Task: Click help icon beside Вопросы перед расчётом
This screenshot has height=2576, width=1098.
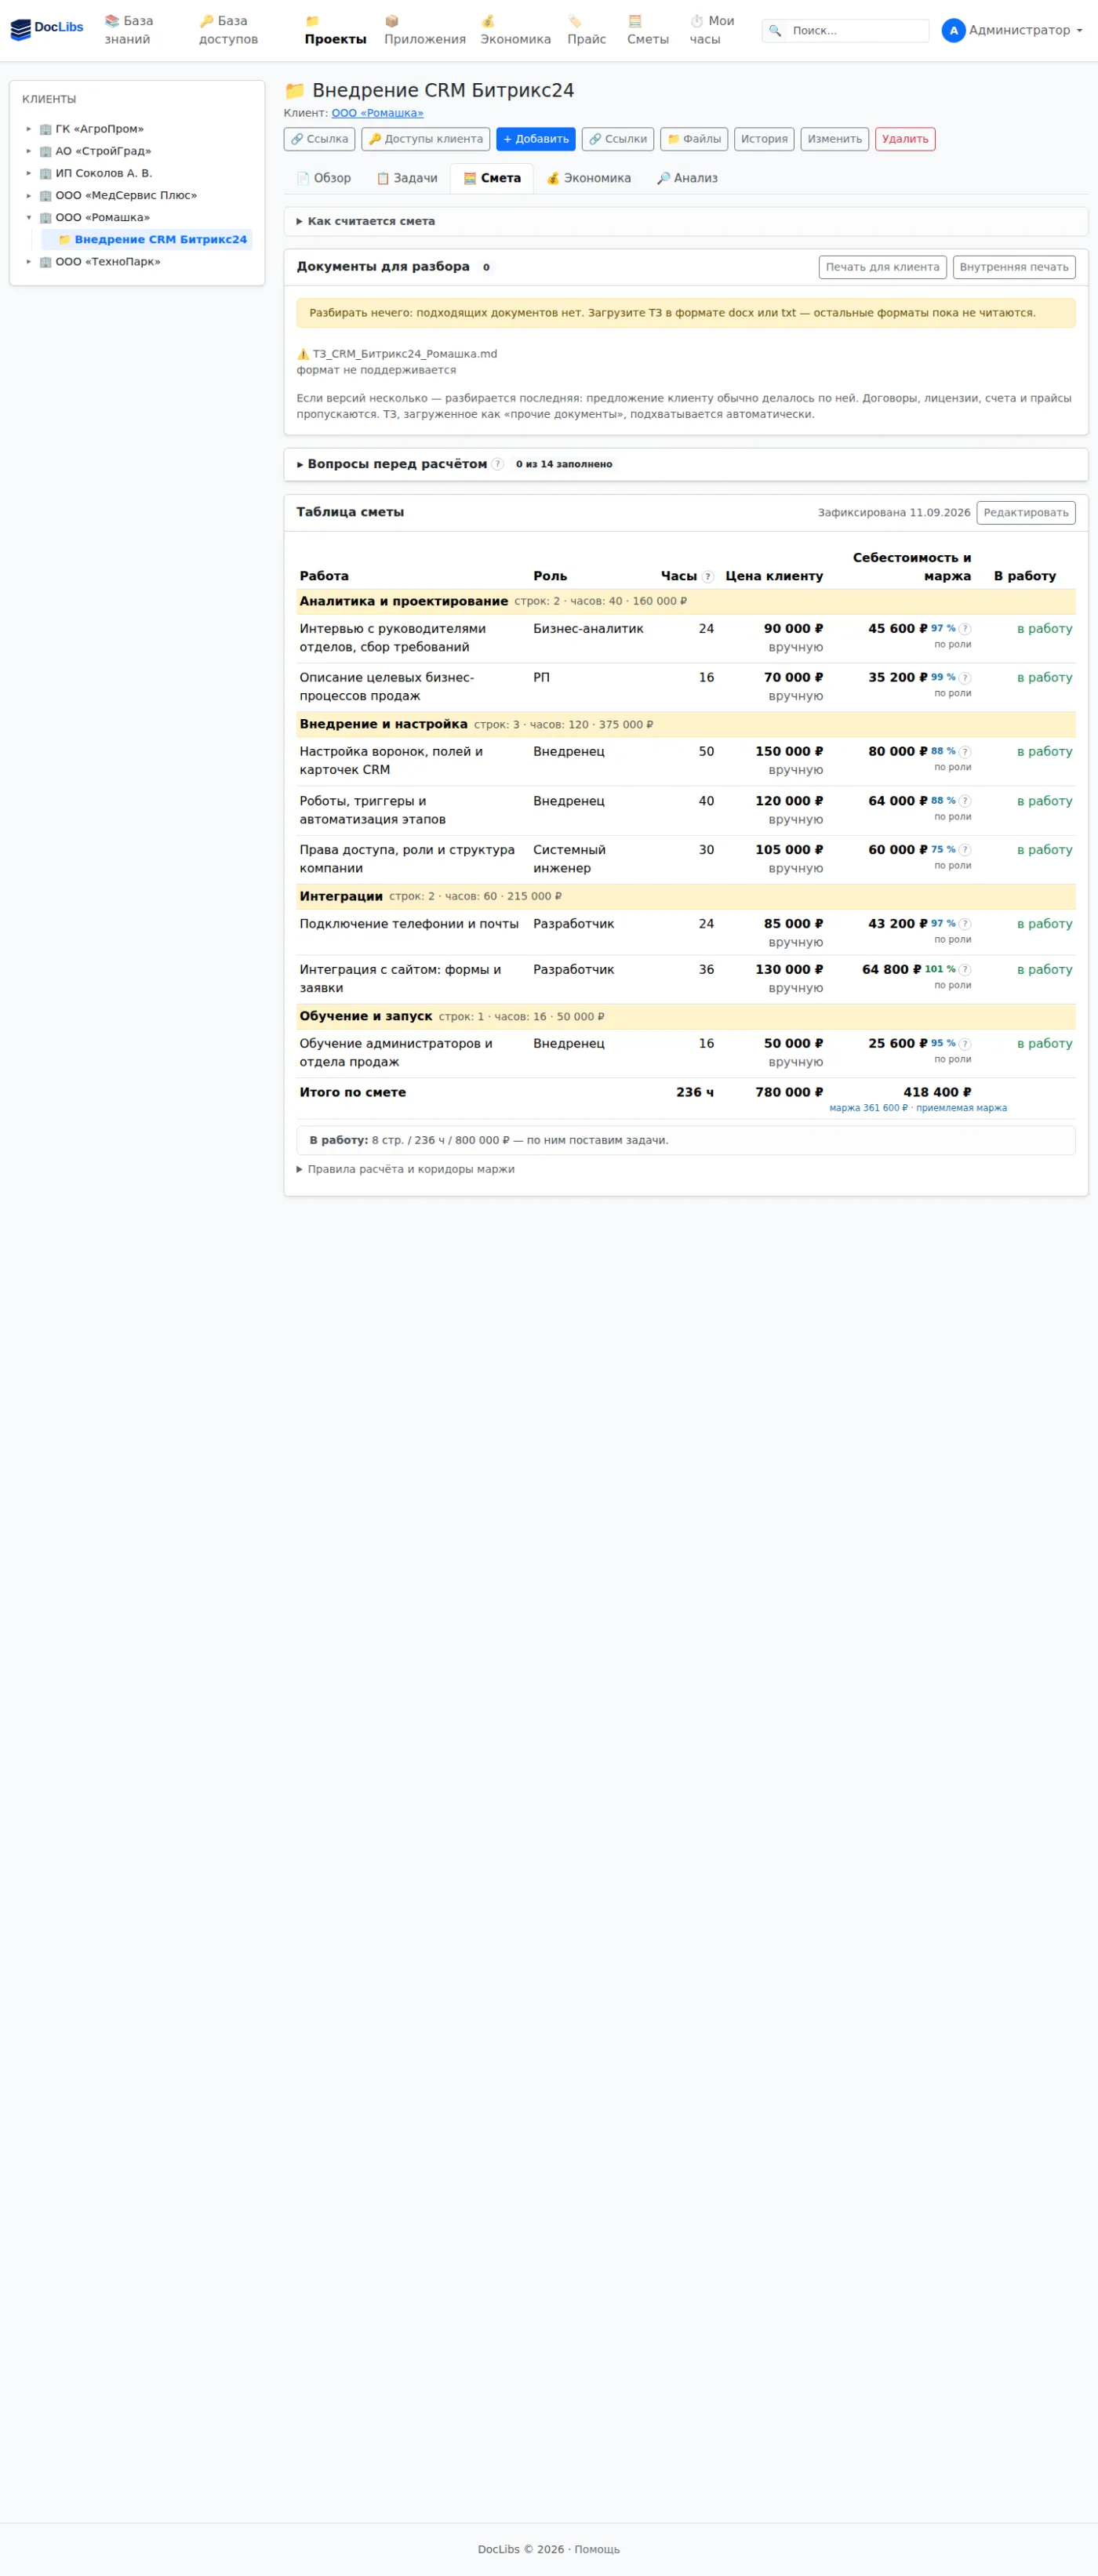Action: click(497, 464)
